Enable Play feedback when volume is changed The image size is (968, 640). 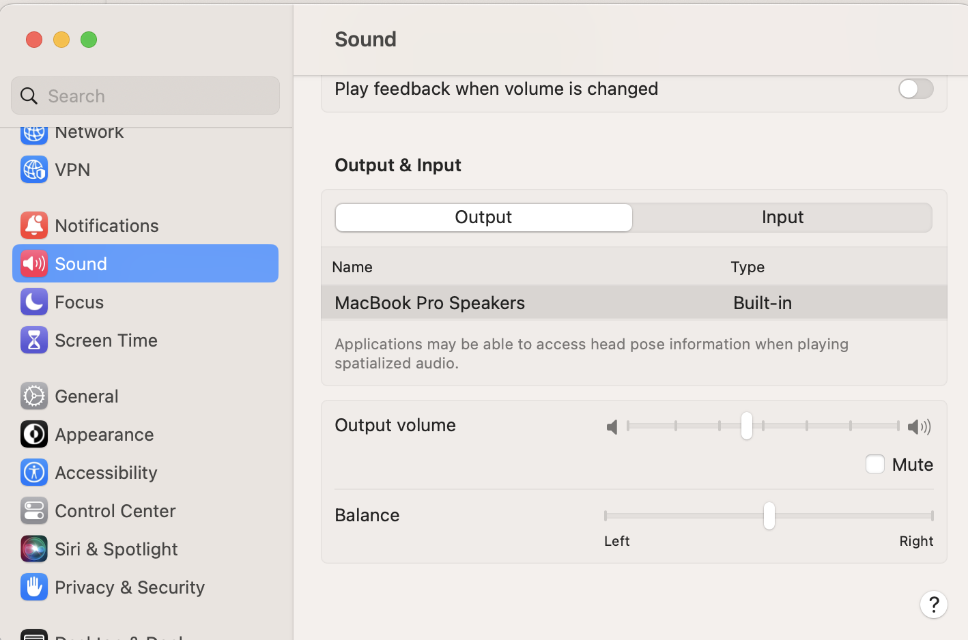point(915,89)
